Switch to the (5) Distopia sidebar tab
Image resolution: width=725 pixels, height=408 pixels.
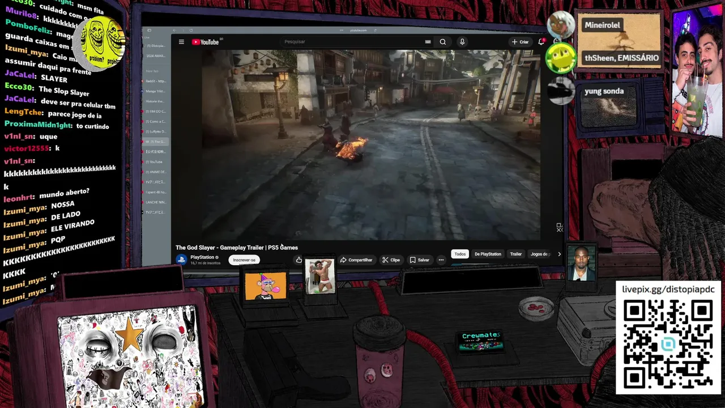tap(155, 46)
